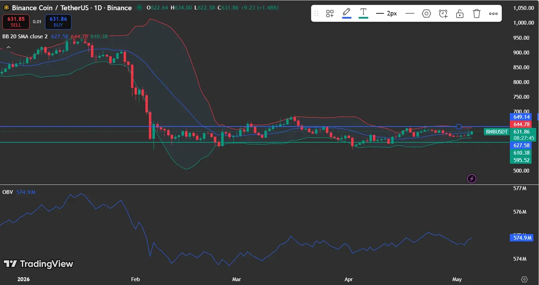Image resolution: width=539 pixels, height=285 pixels.
Task: Click the 627.58 basis price label
Action: [521, 145]
